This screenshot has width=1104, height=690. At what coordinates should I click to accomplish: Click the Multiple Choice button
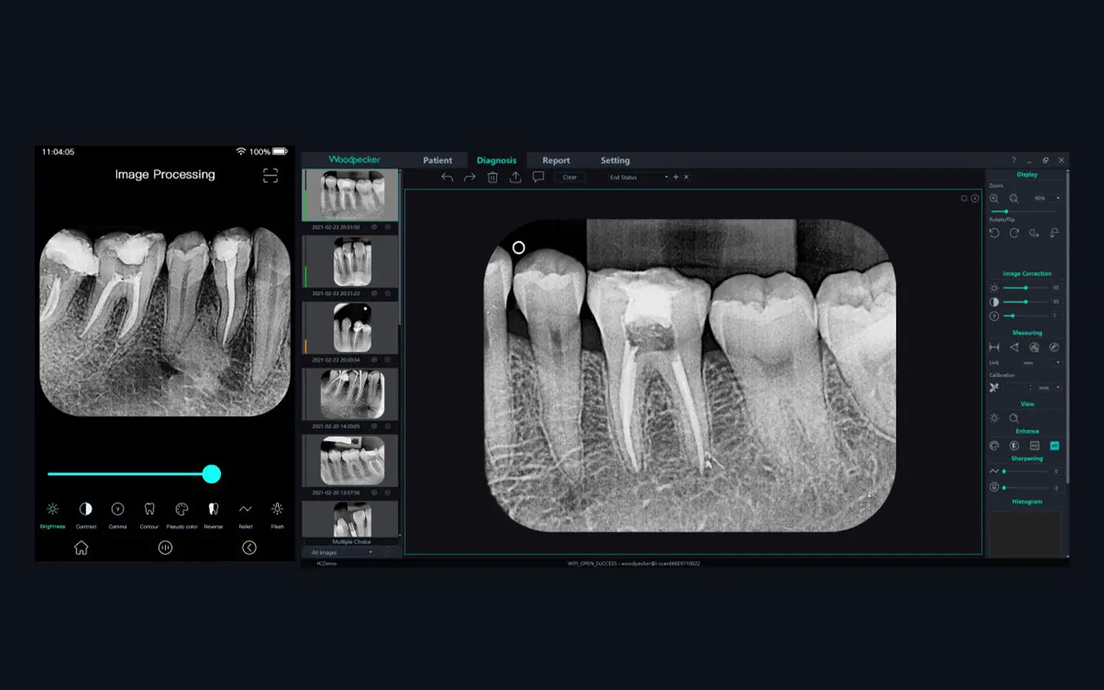click(351, 541)
